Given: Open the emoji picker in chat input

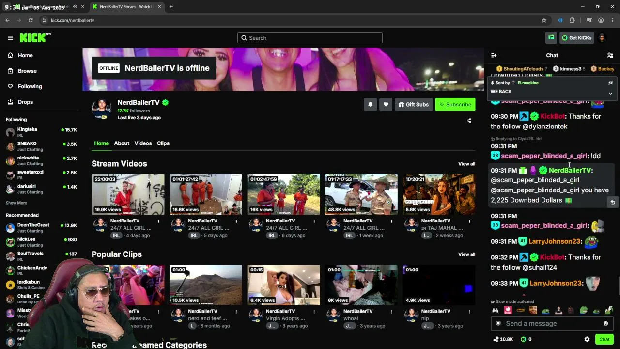Looking at the screenshot, I should (x=605, y=323).
